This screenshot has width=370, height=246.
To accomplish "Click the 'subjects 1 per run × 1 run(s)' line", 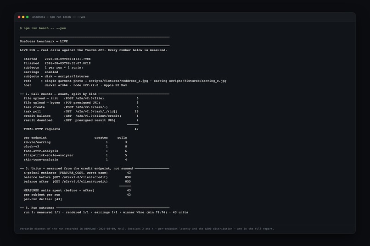I will click(x=53, y=68).
